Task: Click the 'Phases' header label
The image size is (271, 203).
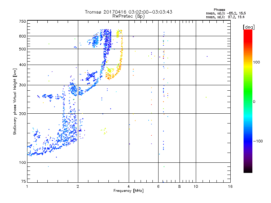Action: [x=219, y=10]
